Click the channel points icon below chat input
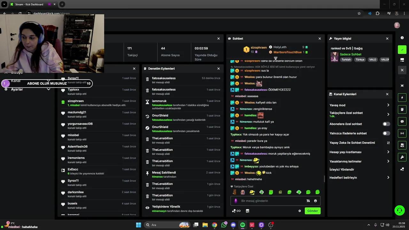 236,211
